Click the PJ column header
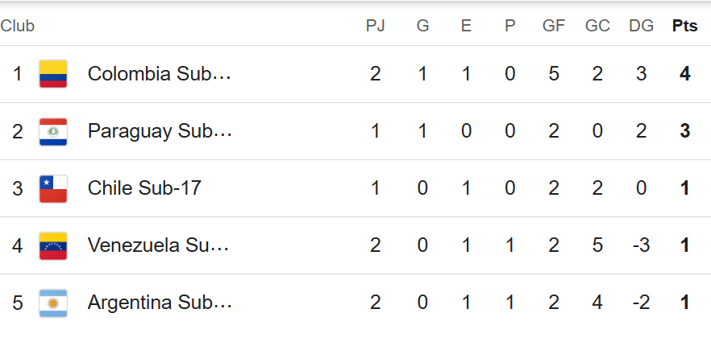The image size is (711, 342). click(x=375, y=26)
